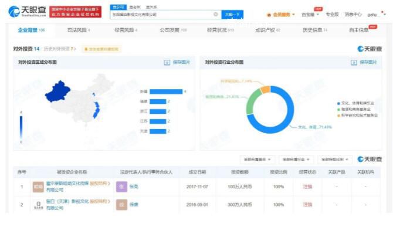
Task: Click the 300万人民币 investment amount cell
Action: click(239, 205)
